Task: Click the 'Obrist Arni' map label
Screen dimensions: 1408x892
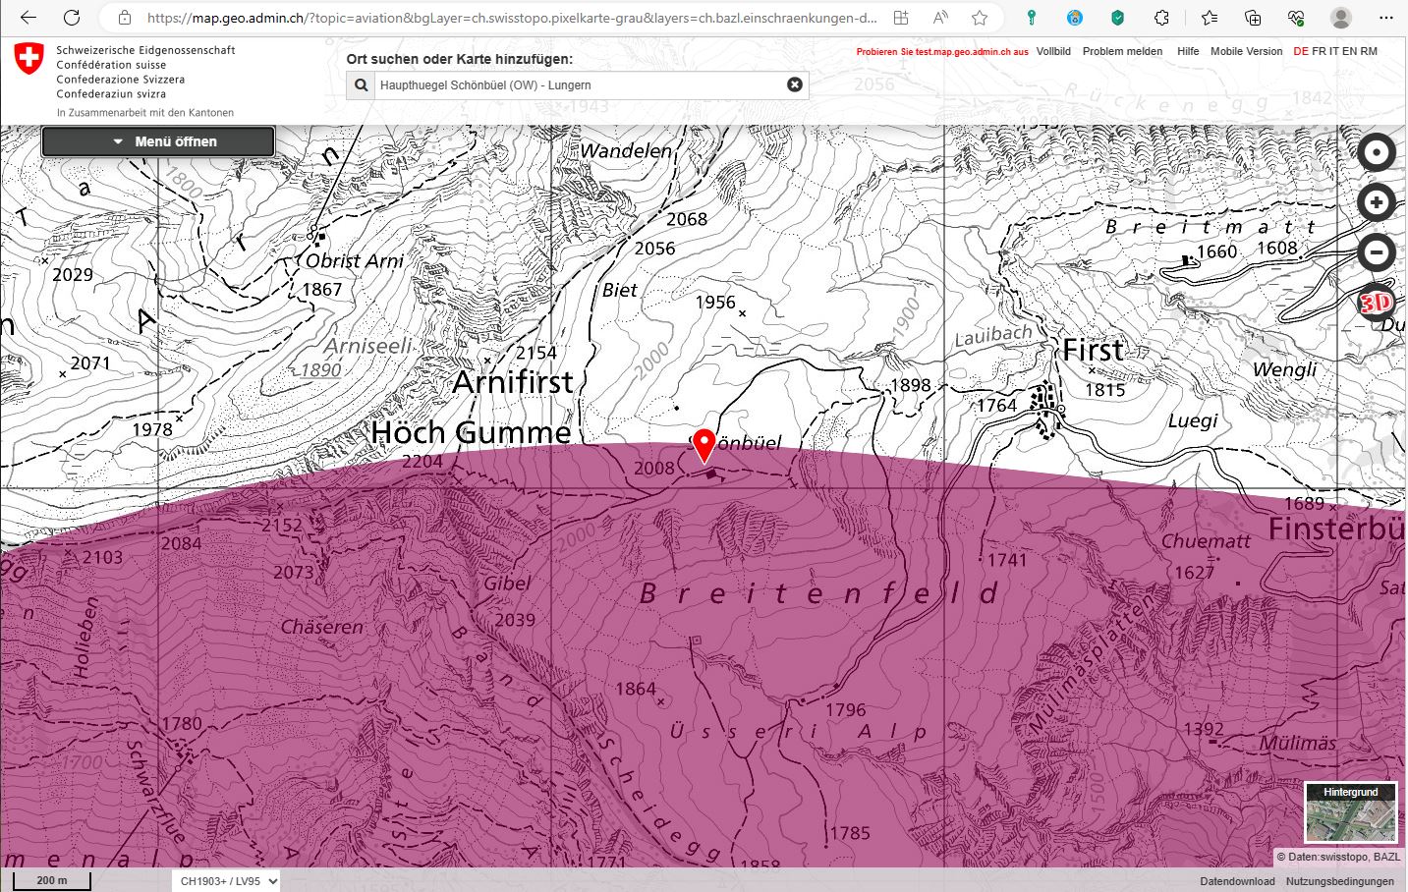Action: point(355,261)
